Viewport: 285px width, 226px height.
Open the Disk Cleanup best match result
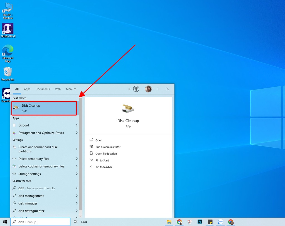tap(44, 108)
